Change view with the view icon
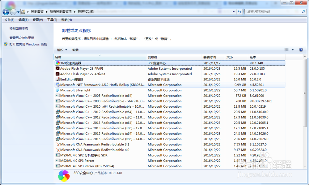309x185 pixels. 286,50
